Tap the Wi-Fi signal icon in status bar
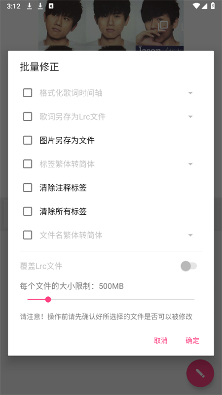222x395 pixels. [196, 6]
